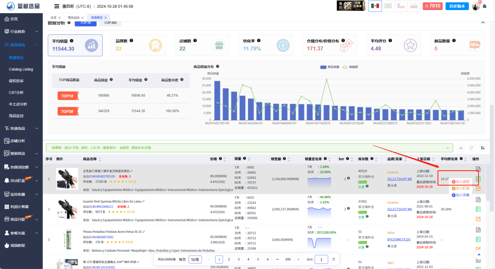This screenshot has height=269, width=495.
Task: Toggle the 商品销量 blue legend swatch
Action: [323, 67]
